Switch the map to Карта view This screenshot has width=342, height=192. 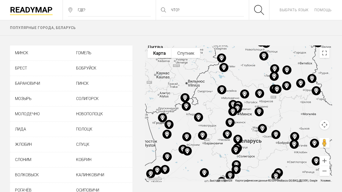[x=159, y=53]
